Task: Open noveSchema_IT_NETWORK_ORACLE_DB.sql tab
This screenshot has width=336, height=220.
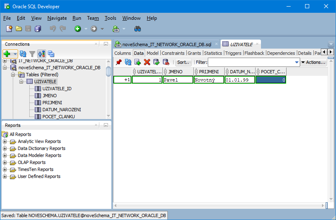Action: (x=166, y=44)
